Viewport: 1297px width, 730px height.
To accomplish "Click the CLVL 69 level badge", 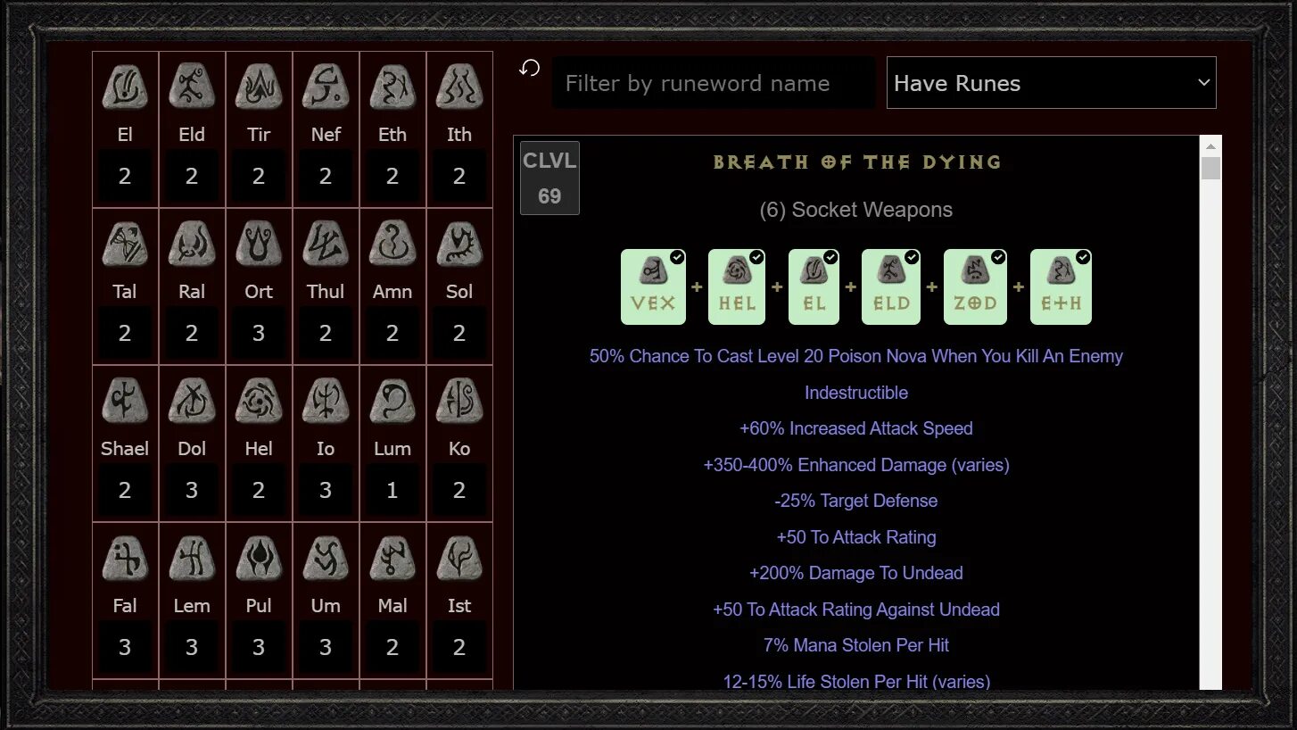I will tap(549, 178).
